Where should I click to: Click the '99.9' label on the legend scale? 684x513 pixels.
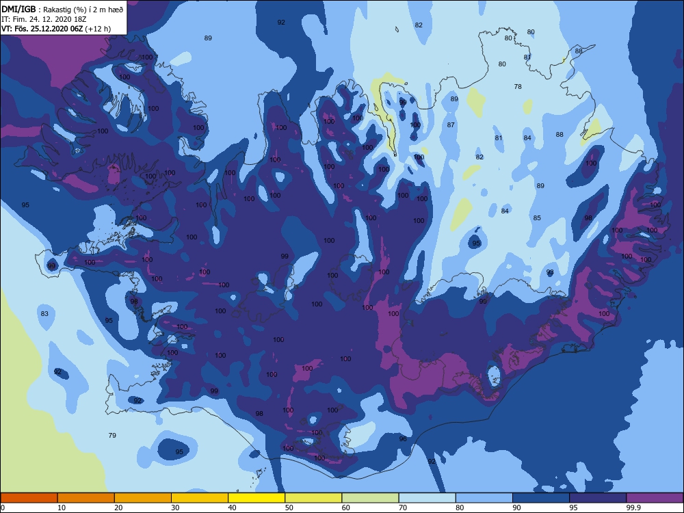[633, 508]
